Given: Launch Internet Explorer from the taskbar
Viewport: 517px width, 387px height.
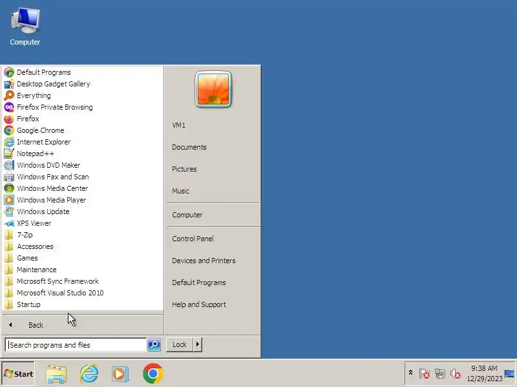Looking at the screenshot, I should (89, 373).
